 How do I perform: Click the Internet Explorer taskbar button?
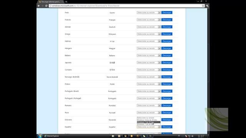[x=52, y=136]
